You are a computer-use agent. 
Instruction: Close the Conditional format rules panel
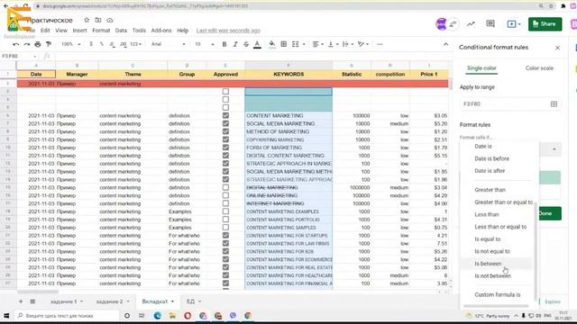coord(557,48)
